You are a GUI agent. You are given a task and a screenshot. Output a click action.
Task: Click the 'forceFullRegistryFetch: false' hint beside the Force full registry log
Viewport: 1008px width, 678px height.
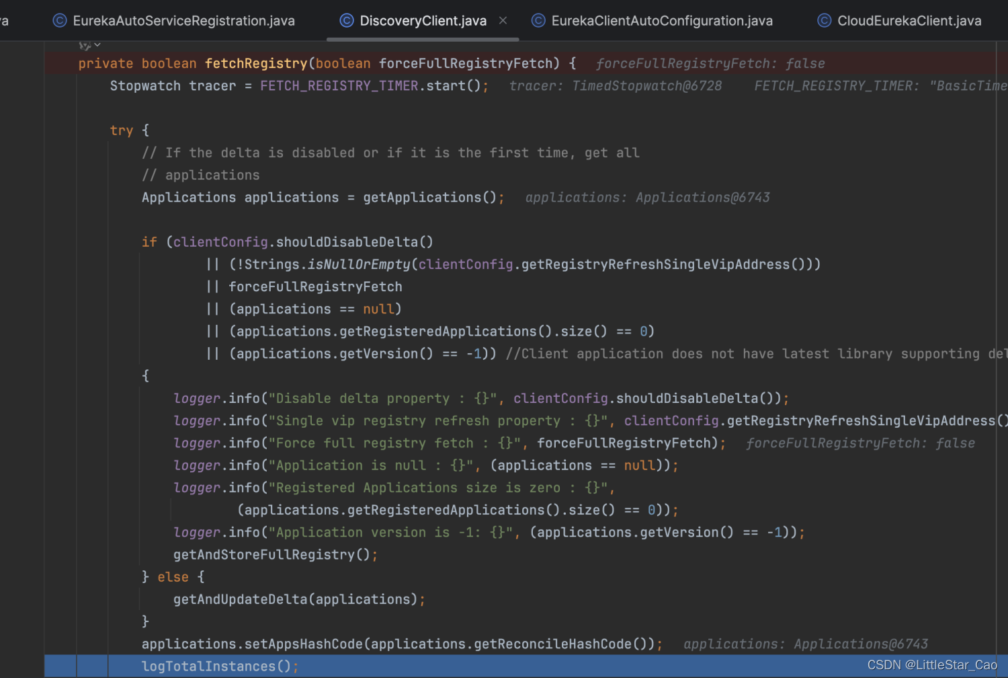point(860,443)
